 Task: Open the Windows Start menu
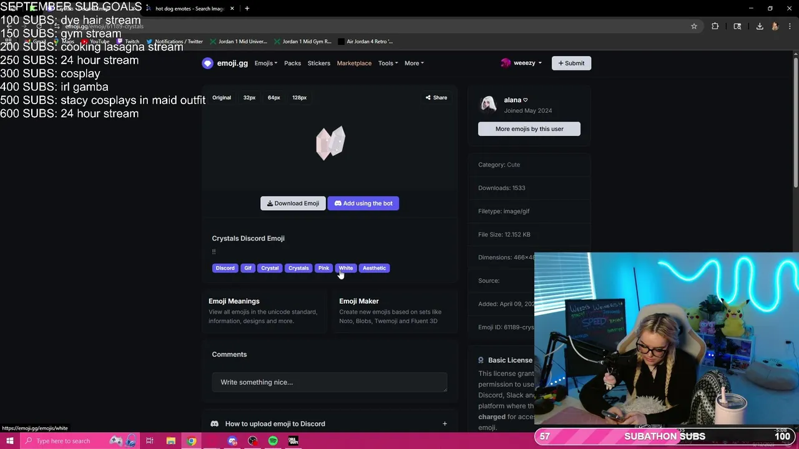point(9,441)
